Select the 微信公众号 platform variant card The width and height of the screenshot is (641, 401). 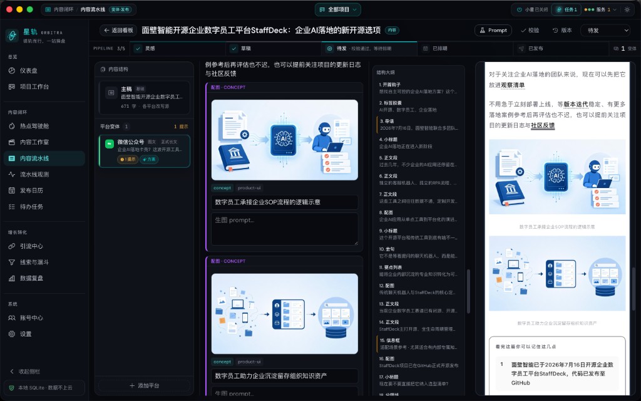145,151
